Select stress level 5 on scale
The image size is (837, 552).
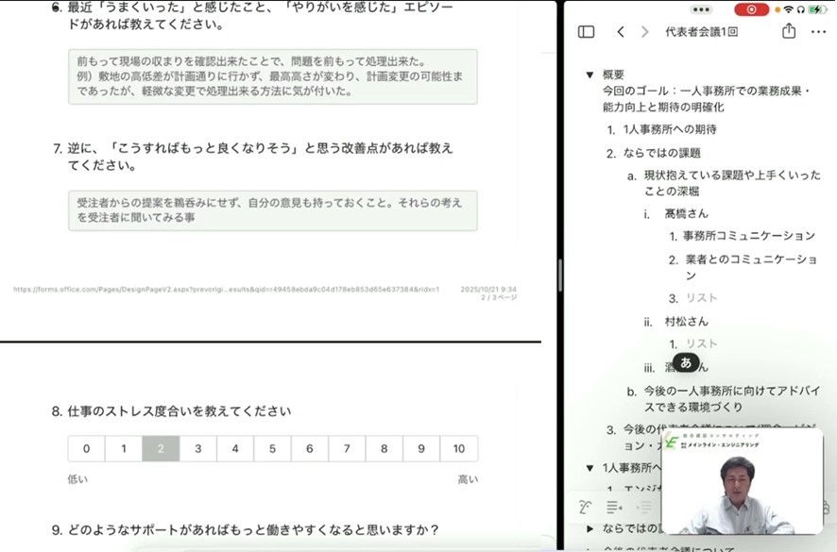point(272,449)
